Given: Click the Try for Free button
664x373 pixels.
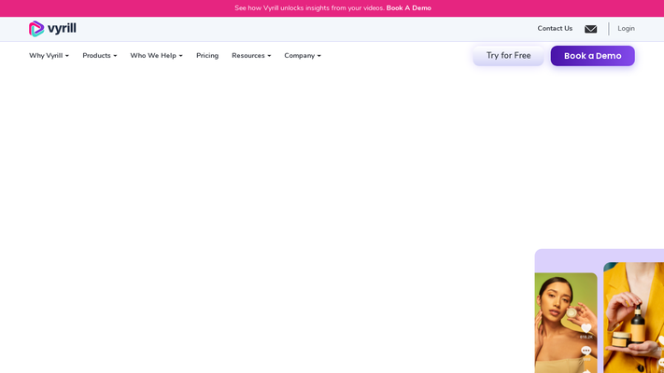Looking at the screenshot, I should pos(508,56).
